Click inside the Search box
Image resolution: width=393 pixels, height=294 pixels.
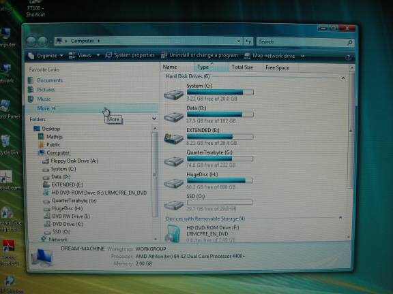coord(302,42)
